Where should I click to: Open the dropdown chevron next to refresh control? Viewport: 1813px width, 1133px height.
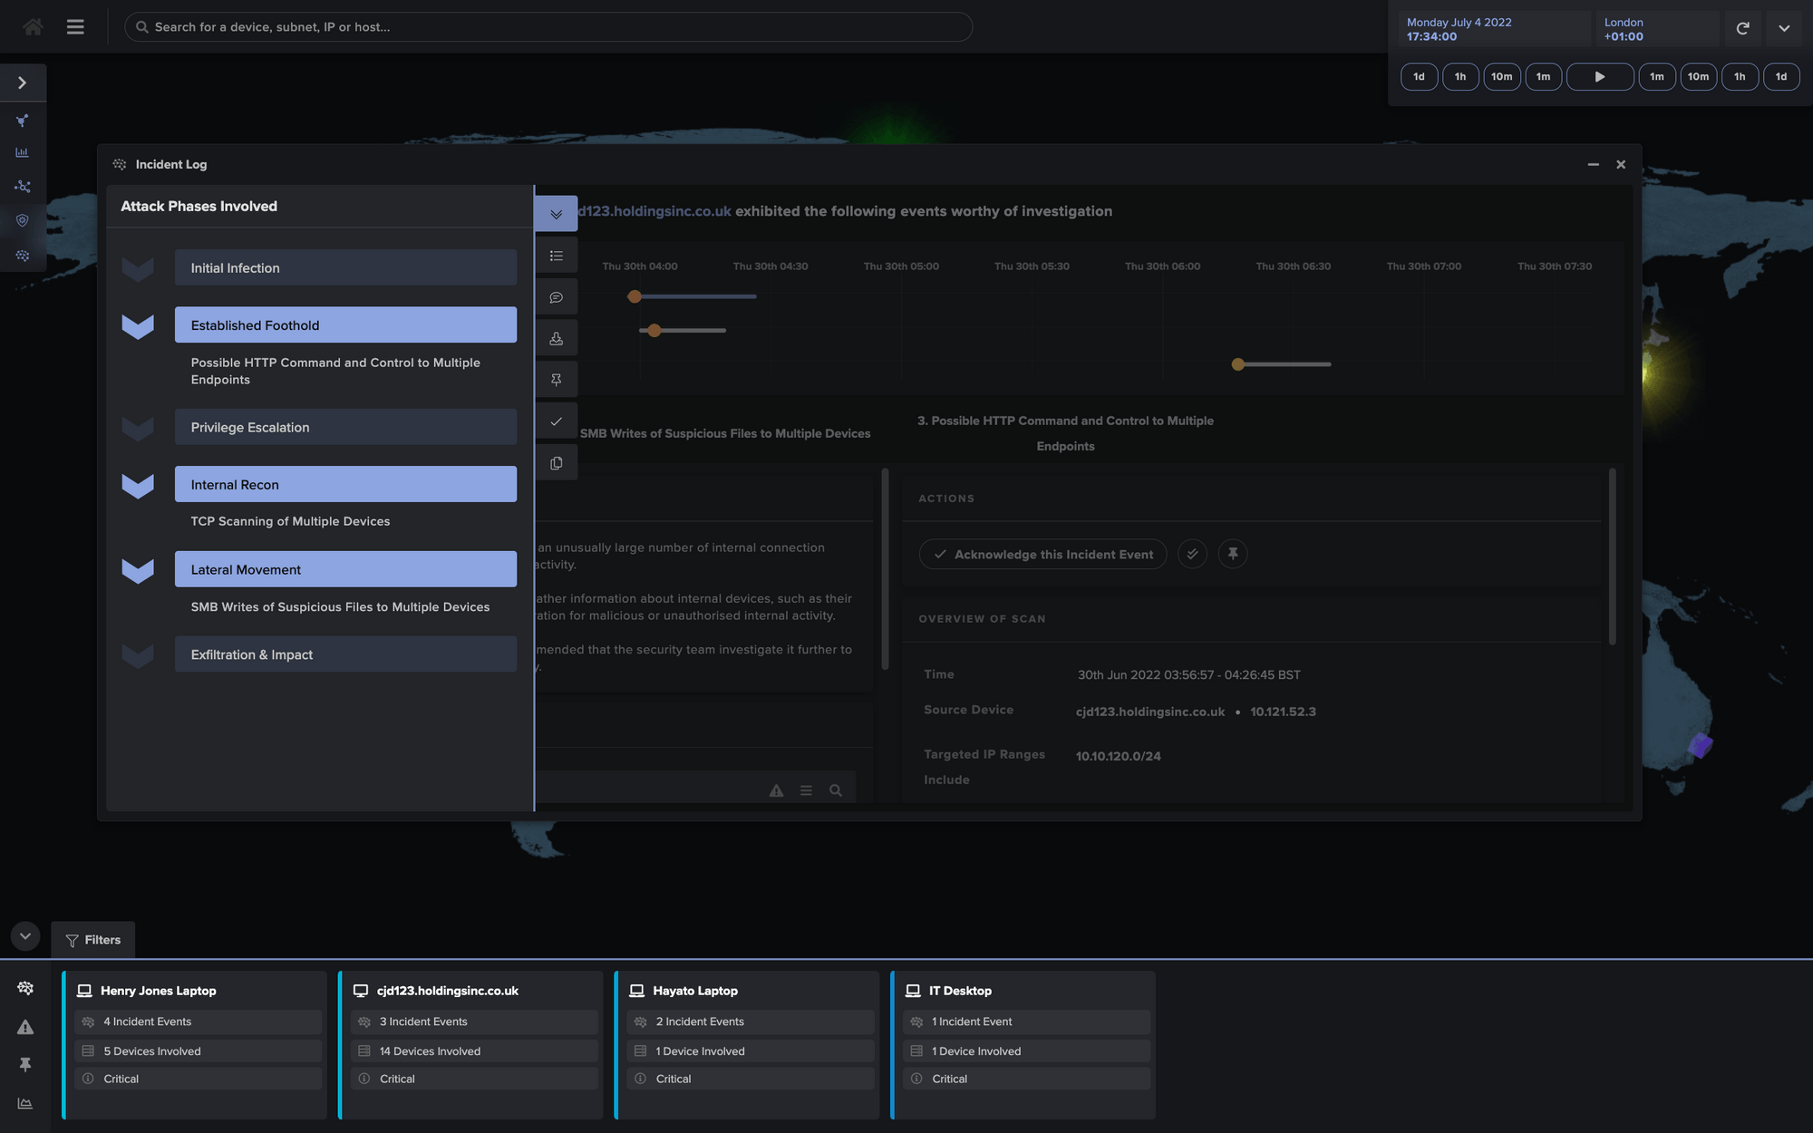1783,28
